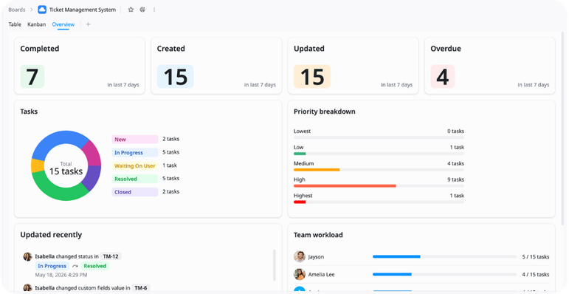The image size is (569, 294).
Task: Click the Highest priority progress bar
Action: [x=379, y=202]
